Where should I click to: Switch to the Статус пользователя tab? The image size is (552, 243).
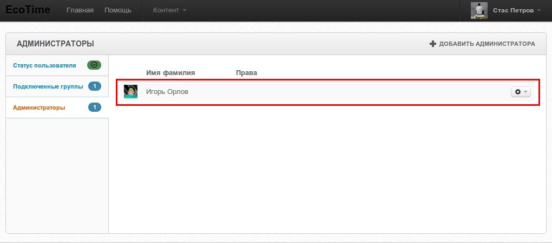coord(44,65)
